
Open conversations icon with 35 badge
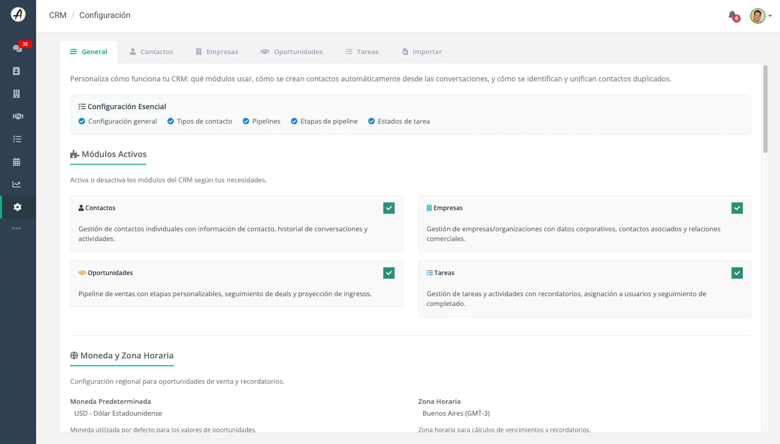click(x=18, y=48)
